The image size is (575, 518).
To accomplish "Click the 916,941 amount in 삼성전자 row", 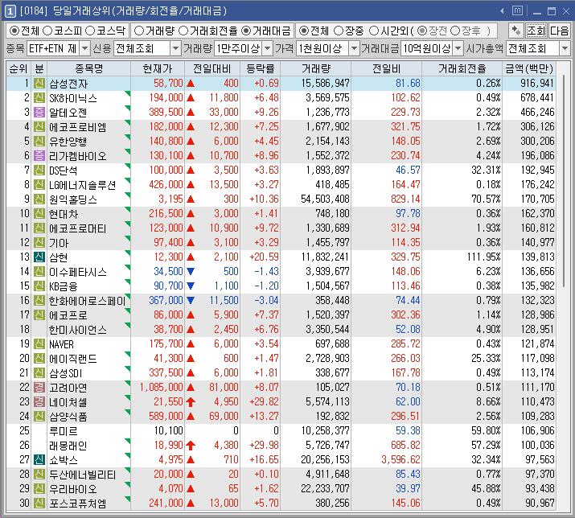I will point(537,84).
